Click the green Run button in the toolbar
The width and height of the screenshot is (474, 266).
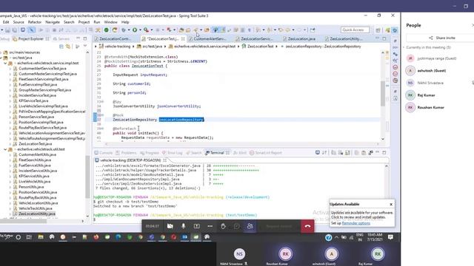click(135, 30)
